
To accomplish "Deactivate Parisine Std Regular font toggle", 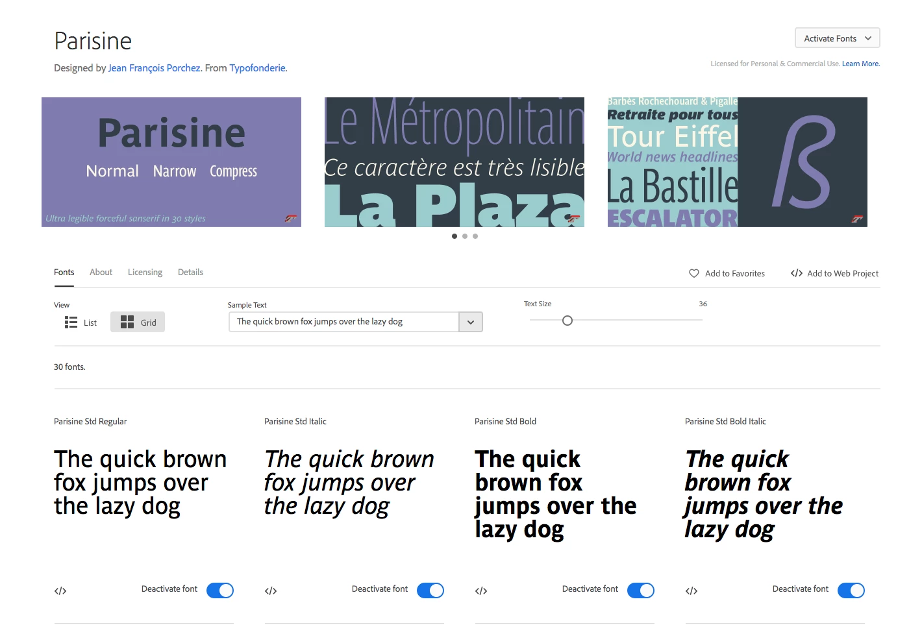I will [x=220, y=590].
